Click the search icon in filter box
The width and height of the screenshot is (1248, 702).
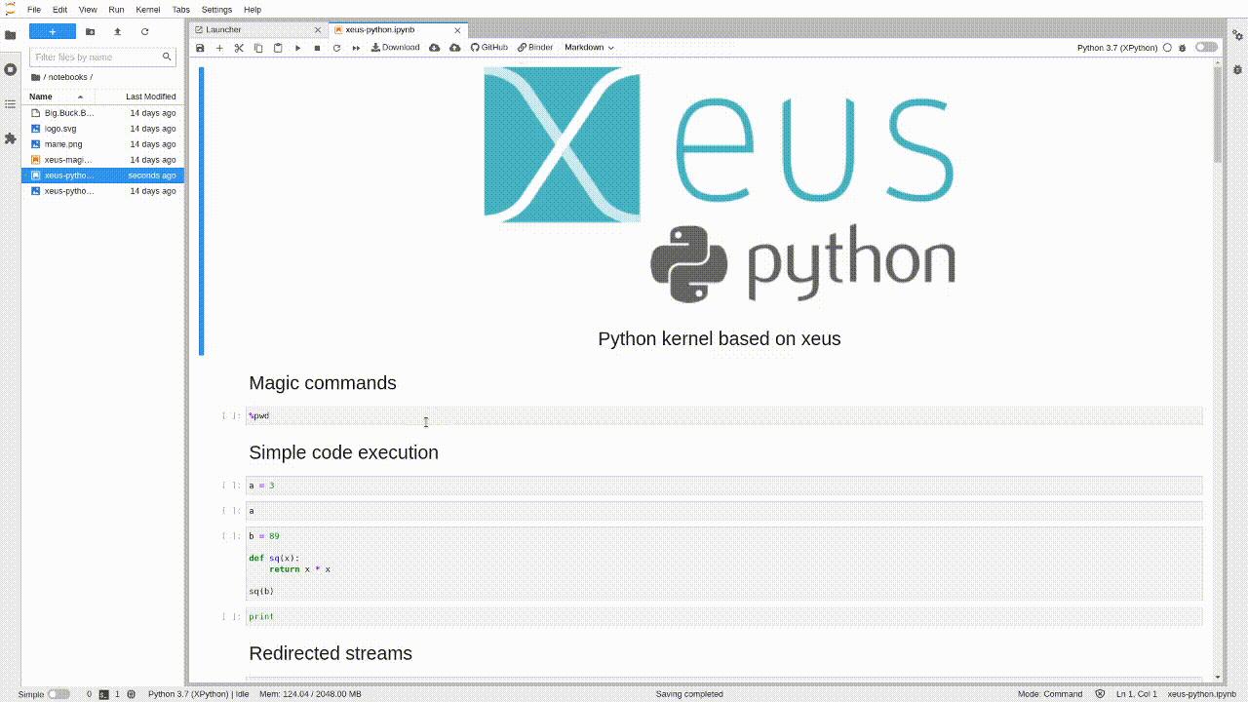coord(167,57)
